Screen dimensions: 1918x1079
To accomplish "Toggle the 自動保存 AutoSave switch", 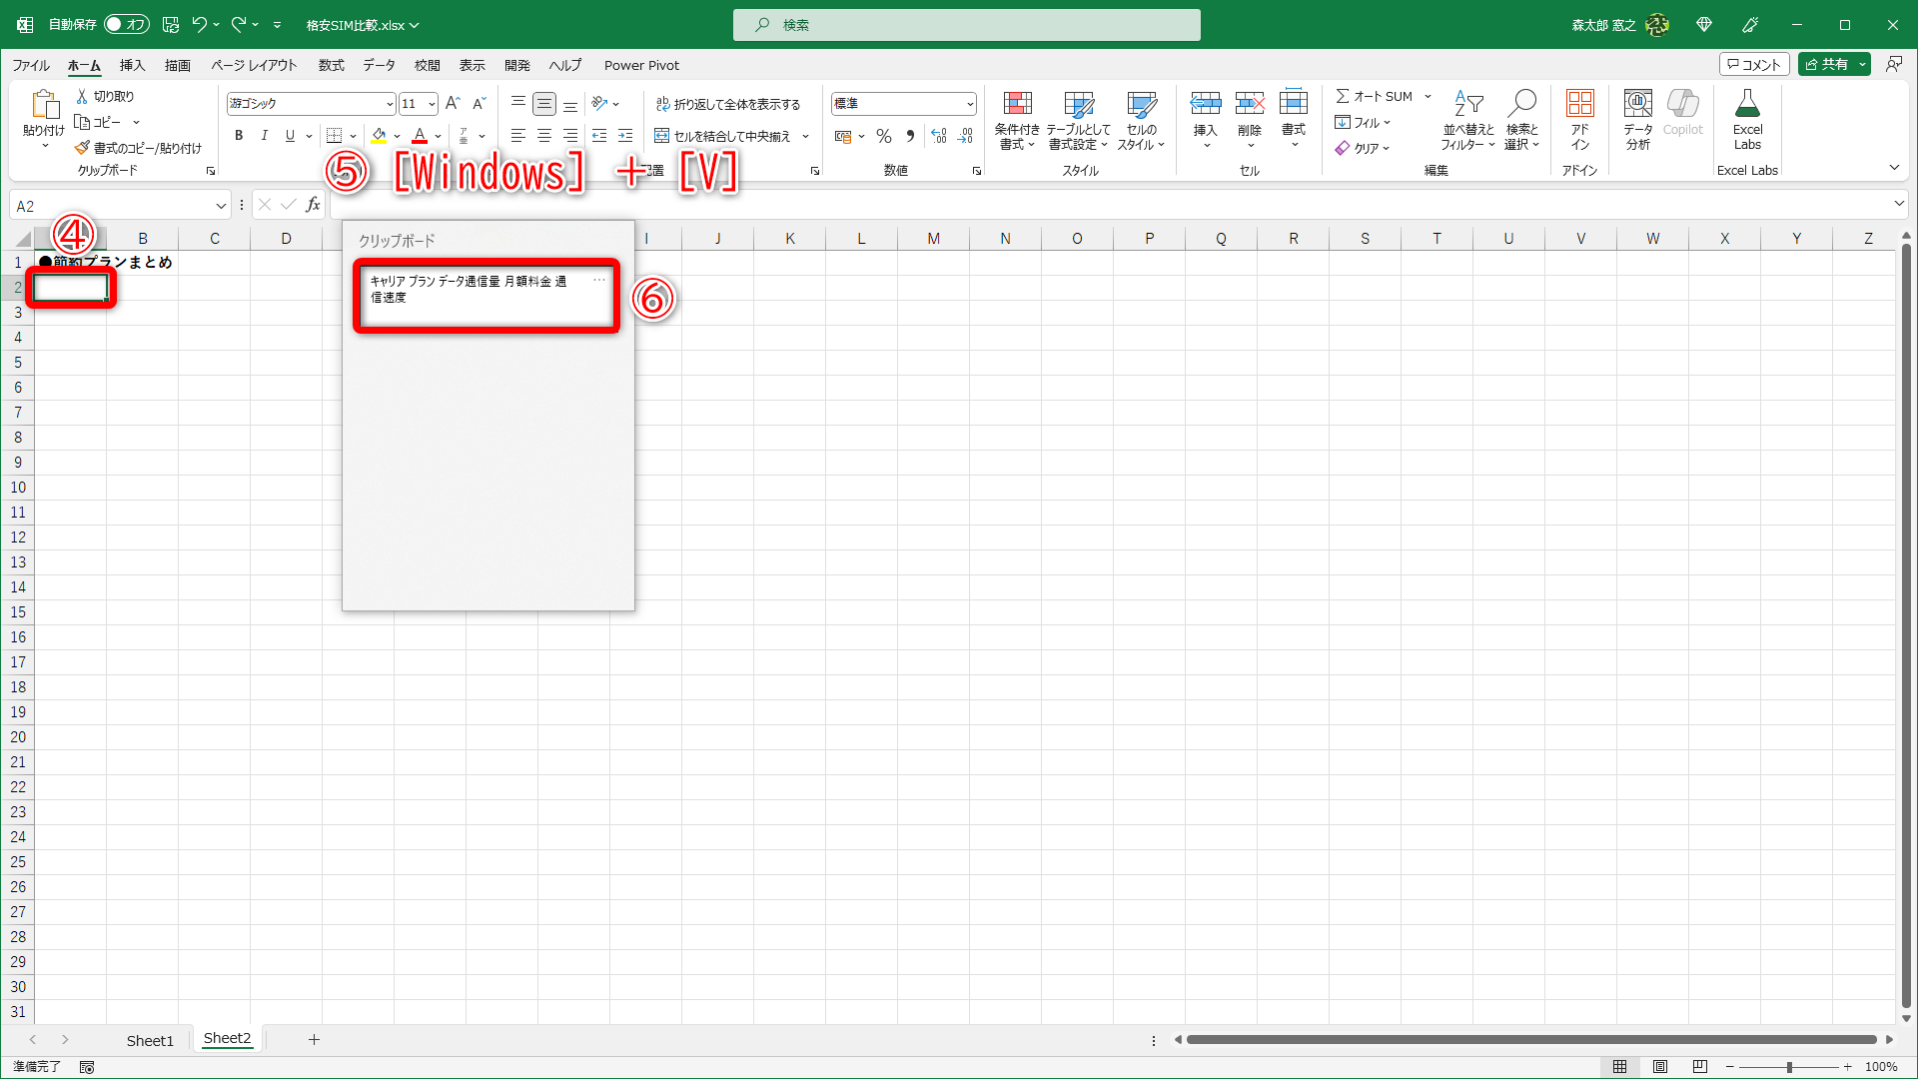I will [x=126, y=24].
